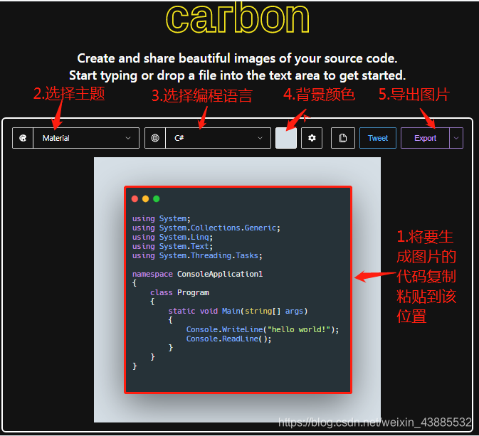The width and height of the screenshot is (479, 436).
Task: Click the 'Create and share beautiful images' tagline
Action: click(x=237, y=58)
